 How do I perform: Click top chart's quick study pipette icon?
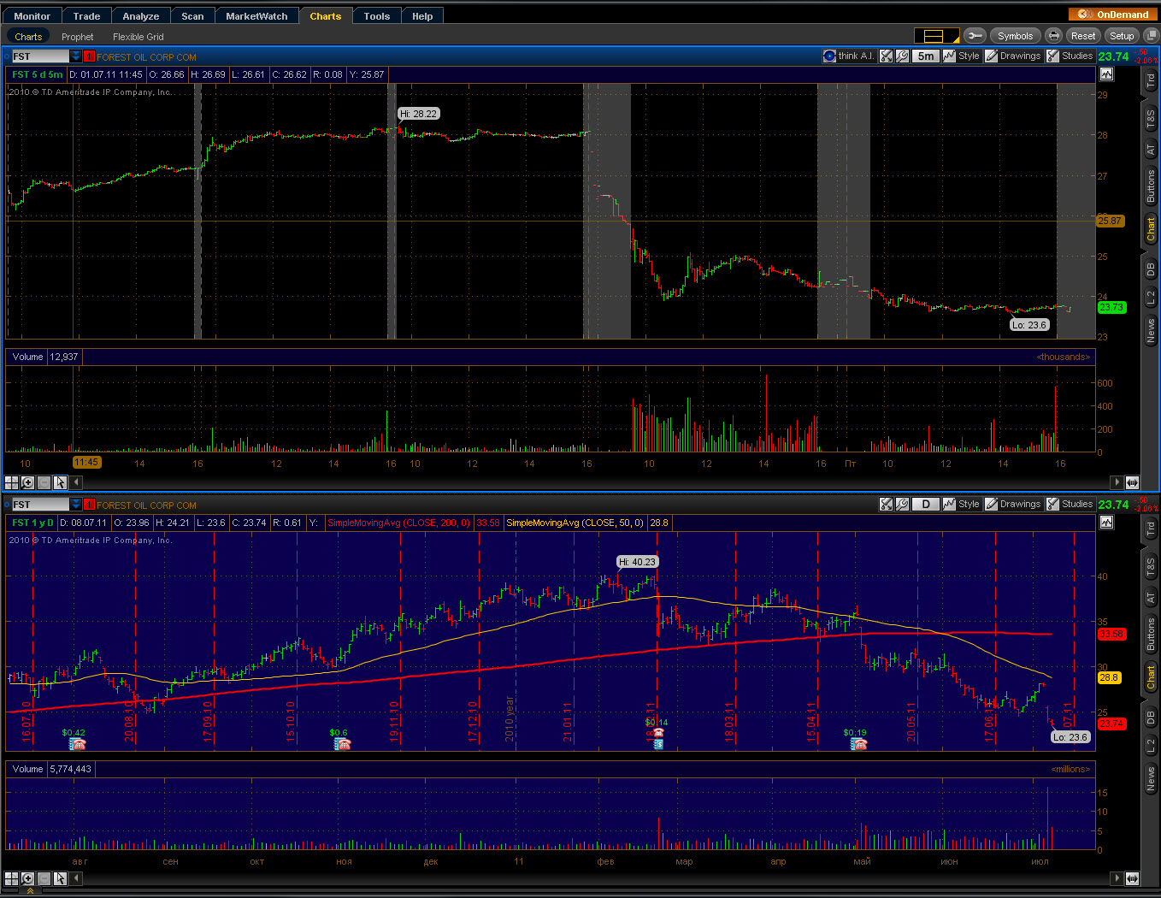(x=887, y=56)
